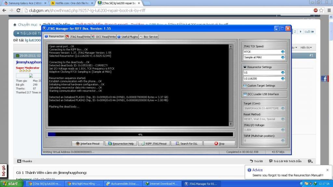333x187 pixels.
Task: Open Nhà Nghỉ Hoa Hồng taskbar item
Action: coord(84,184)
